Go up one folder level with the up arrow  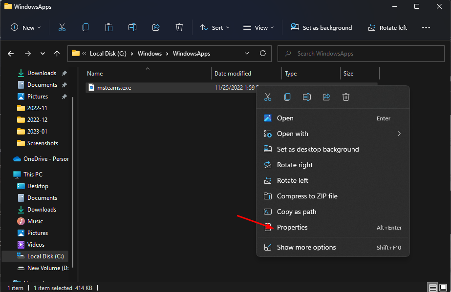coord(57,54)
